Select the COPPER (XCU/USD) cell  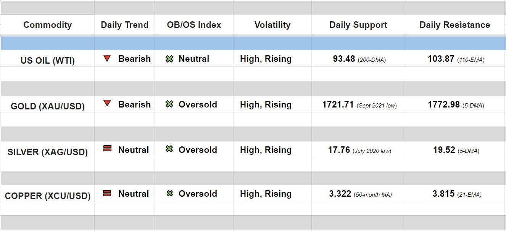(x=48, y=196)
